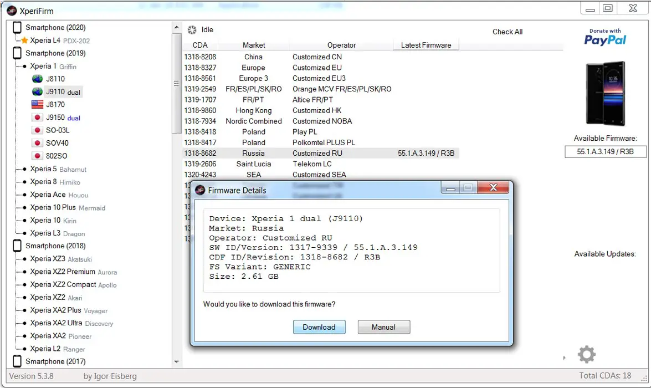Close the Firmware Details dialog
Image resolution: width=651 pixels, height=388 pixels.
493,187
